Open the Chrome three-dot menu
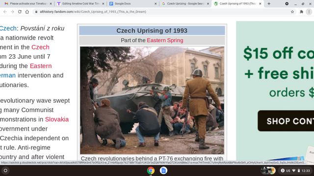314x176 pixels. click(309, 12)
